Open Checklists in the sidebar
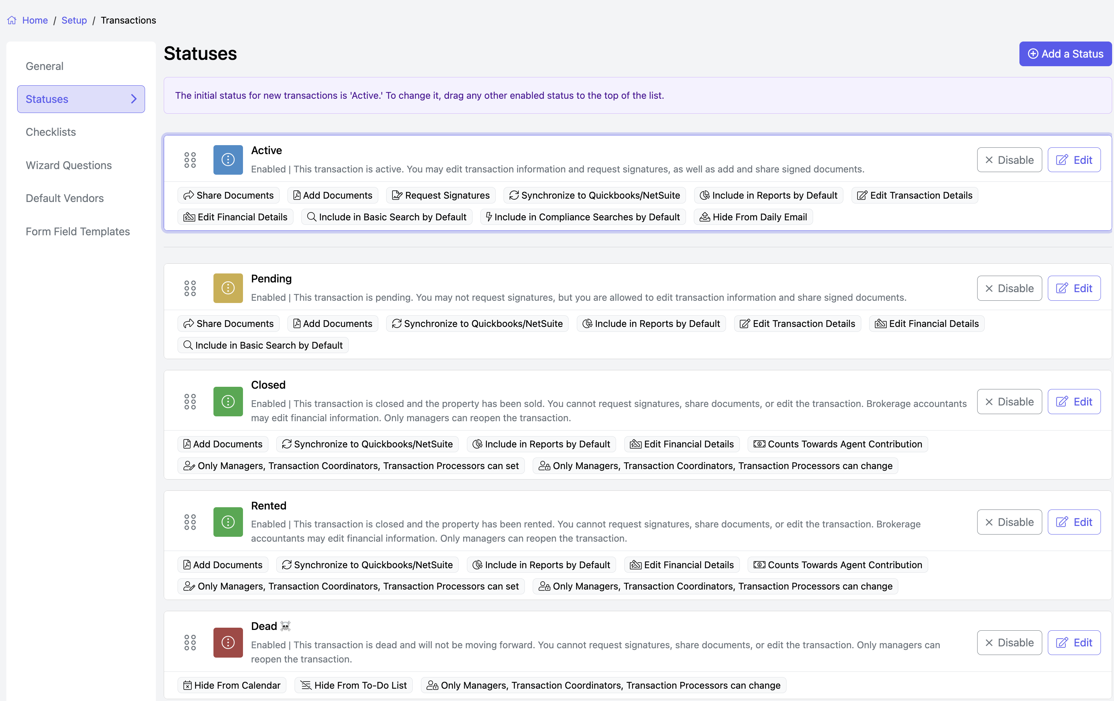The width and height of the screenshot is (1114, 701). tap(51, 132)
